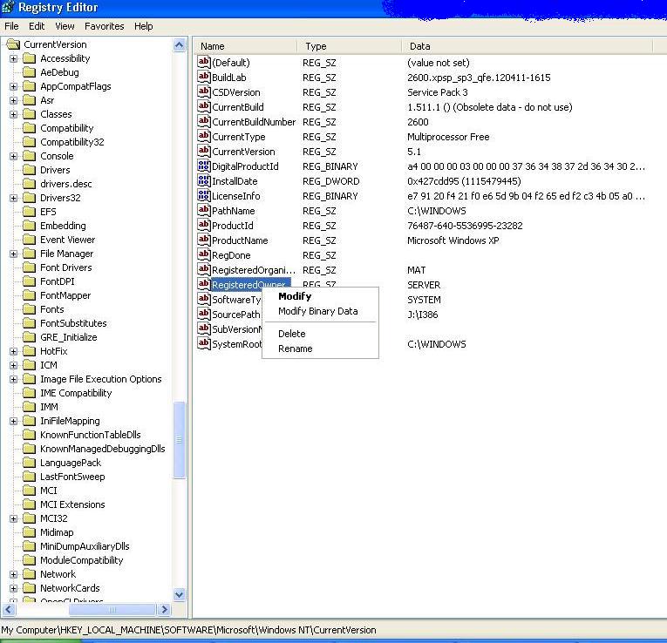
Task: Click the 'Service Pack 3' data cell
Action: click(x=438, y=92)
